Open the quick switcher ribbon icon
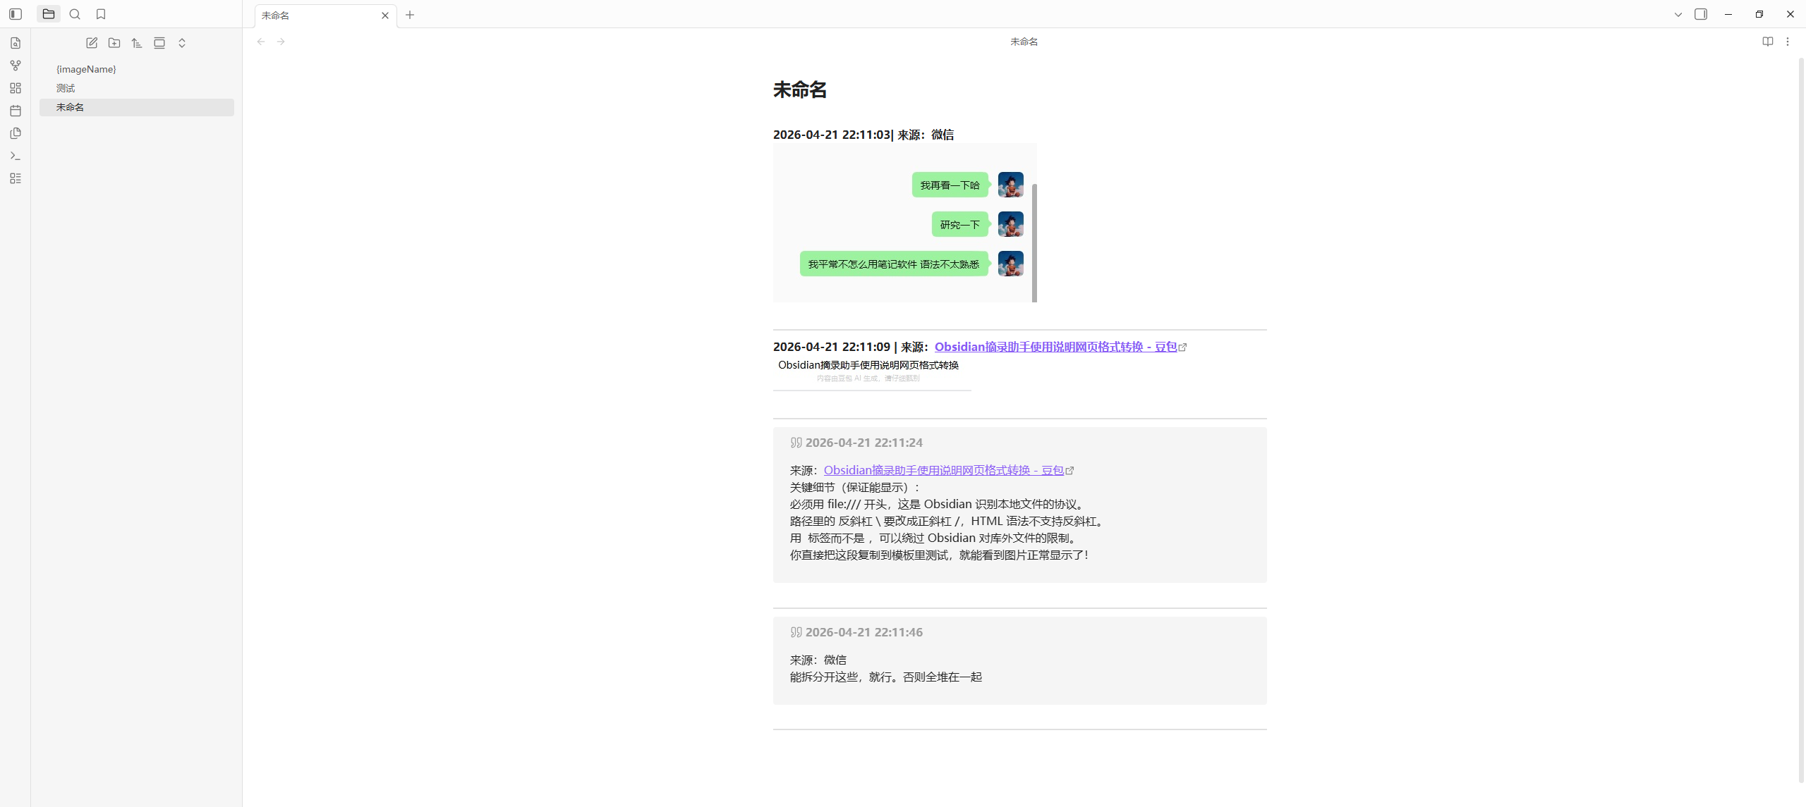This screenshot has width=1806, height=807. point(16,43)
